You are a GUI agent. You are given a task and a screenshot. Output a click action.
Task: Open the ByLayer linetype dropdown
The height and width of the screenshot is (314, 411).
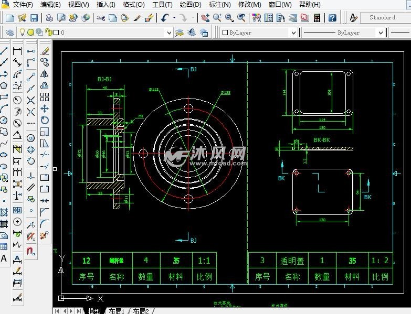[381, 33]
